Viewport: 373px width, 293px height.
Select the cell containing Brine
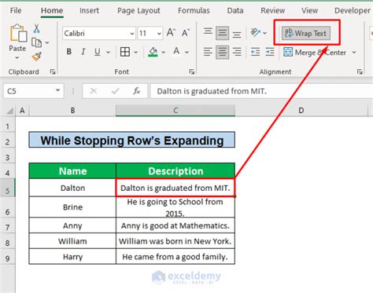tap(72, 207)
